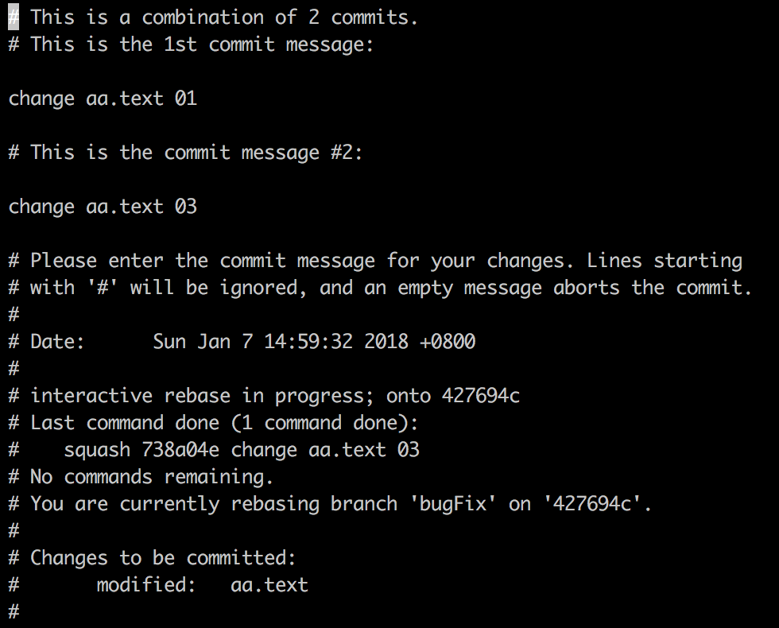Click the hash '738a04e' in squash line

[x=180, y=450]
